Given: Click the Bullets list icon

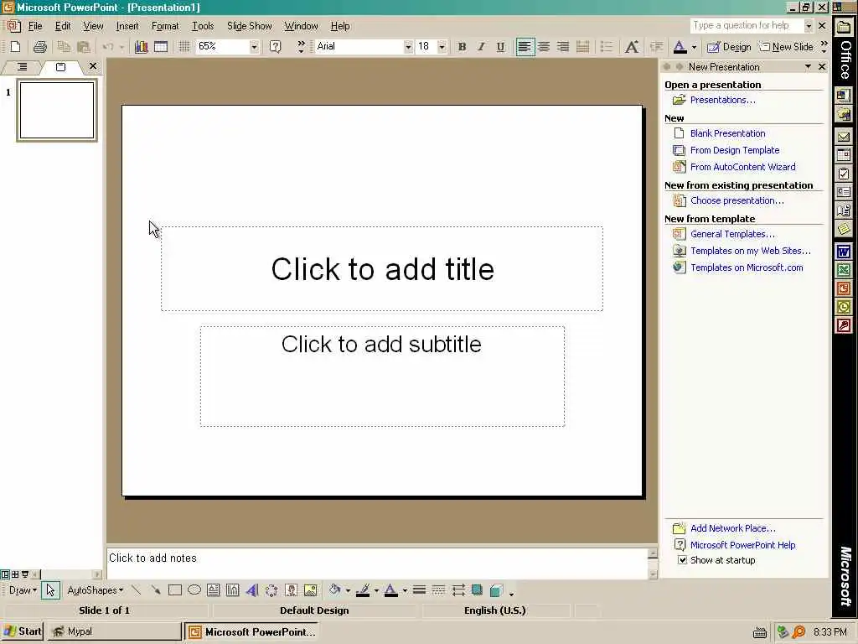Looking at the screenshot, I should point(607,47).
